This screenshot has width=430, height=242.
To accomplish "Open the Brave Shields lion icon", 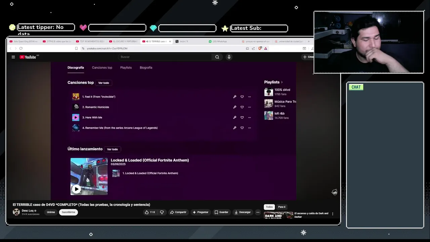I will point(260,48).
